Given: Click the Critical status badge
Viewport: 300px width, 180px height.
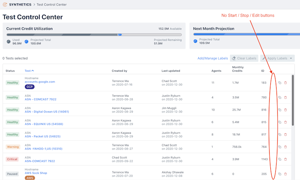Looking at the screenshot, I should click(x=12, y=159).
